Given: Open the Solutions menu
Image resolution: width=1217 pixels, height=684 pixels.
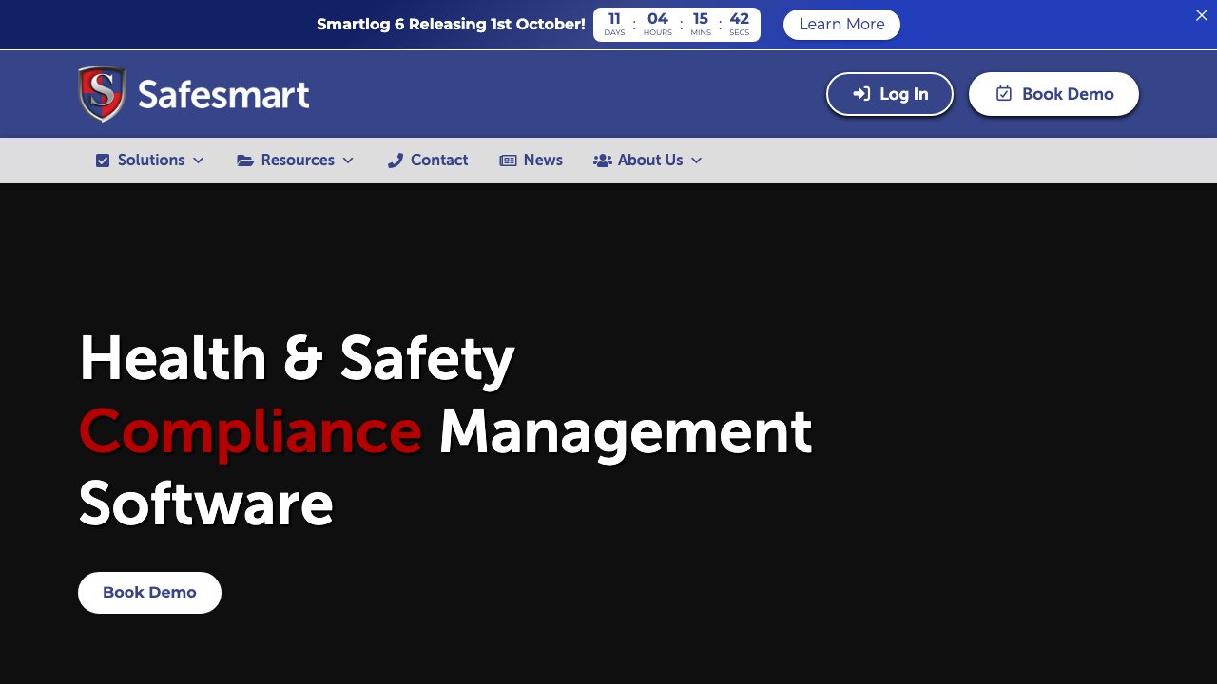Looking at the screenshot, I should 150,161.
